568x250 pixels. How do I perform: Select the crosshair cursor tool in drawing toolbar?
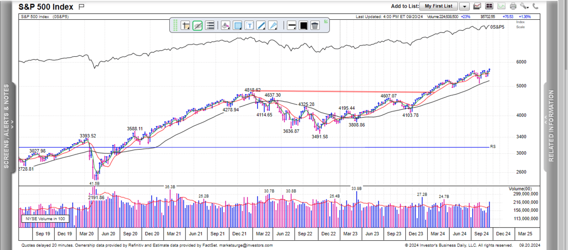tap(185, 25)
